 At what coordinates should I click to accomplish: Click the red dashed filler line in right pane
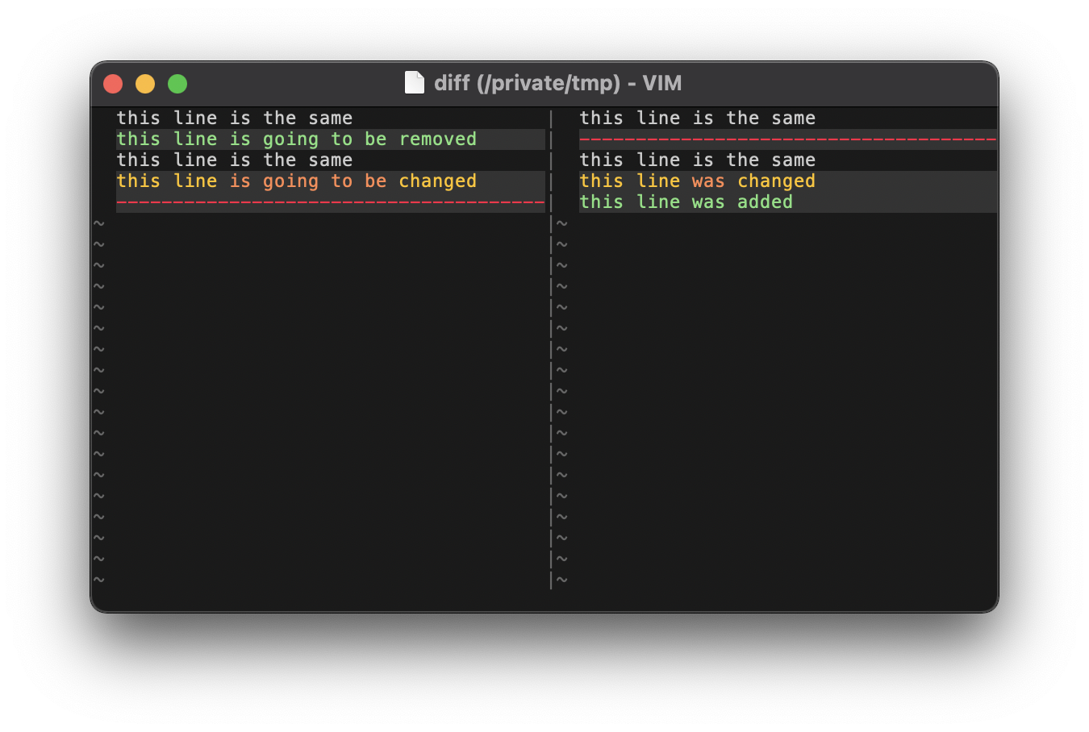pyautogui.click(x=788, y=139)
